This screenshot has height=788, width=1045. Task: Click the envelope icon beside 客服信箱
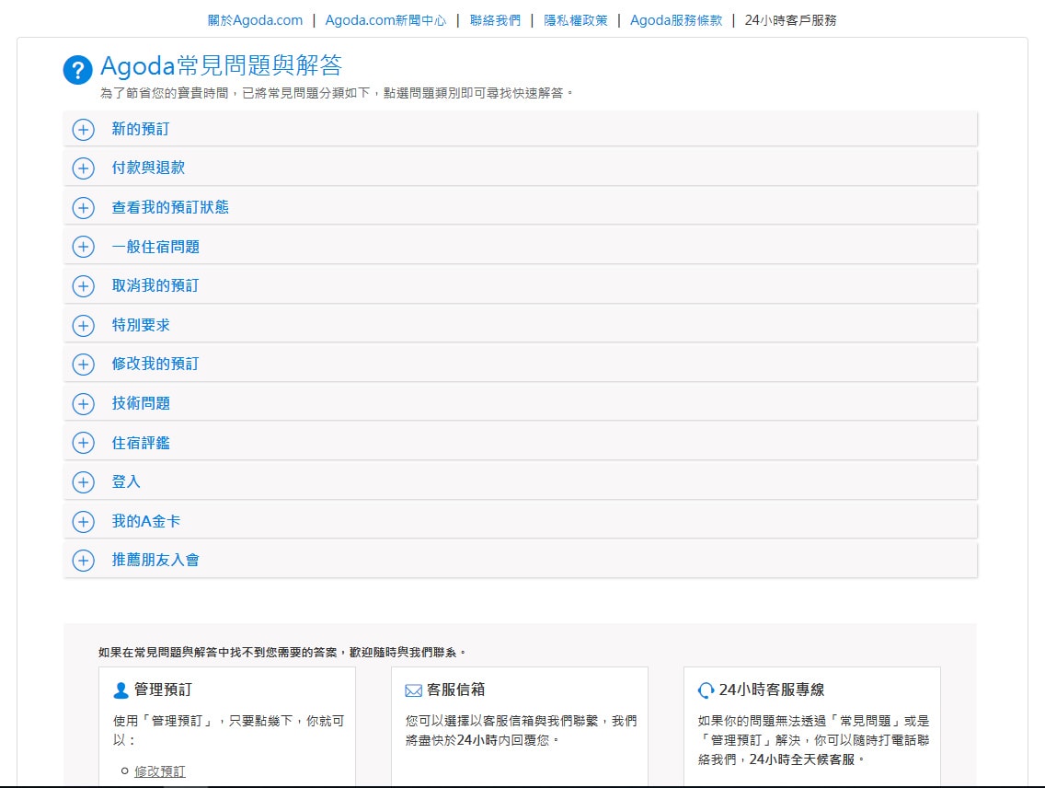pyautogui.click(x=413, y=690)
